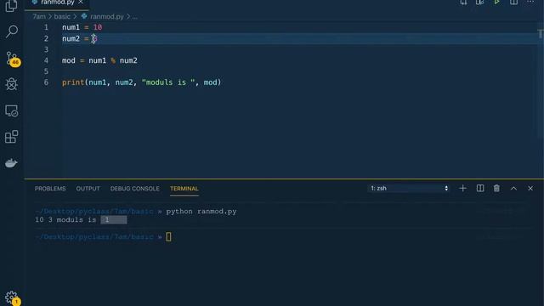Switch to the OUTPUT tab
The height and width of the screenshot is (306, 544).
pyautogui.click(x=88, y=189)
